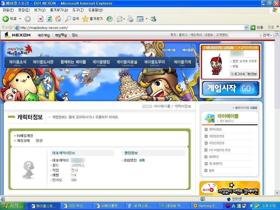Click the address bar URL field
The image size is (280, 210).
(132, 28)
